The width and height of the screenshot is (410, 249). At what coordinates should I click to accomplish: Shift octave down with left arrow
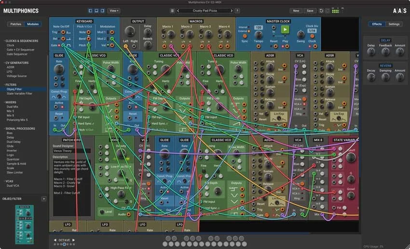tap(55, 240)
